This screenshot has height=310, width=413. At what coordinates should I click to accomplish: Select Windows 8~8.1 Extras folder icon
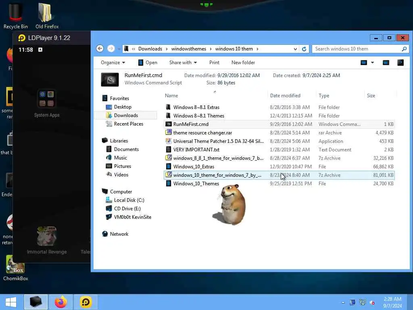[x=168, y=107]
